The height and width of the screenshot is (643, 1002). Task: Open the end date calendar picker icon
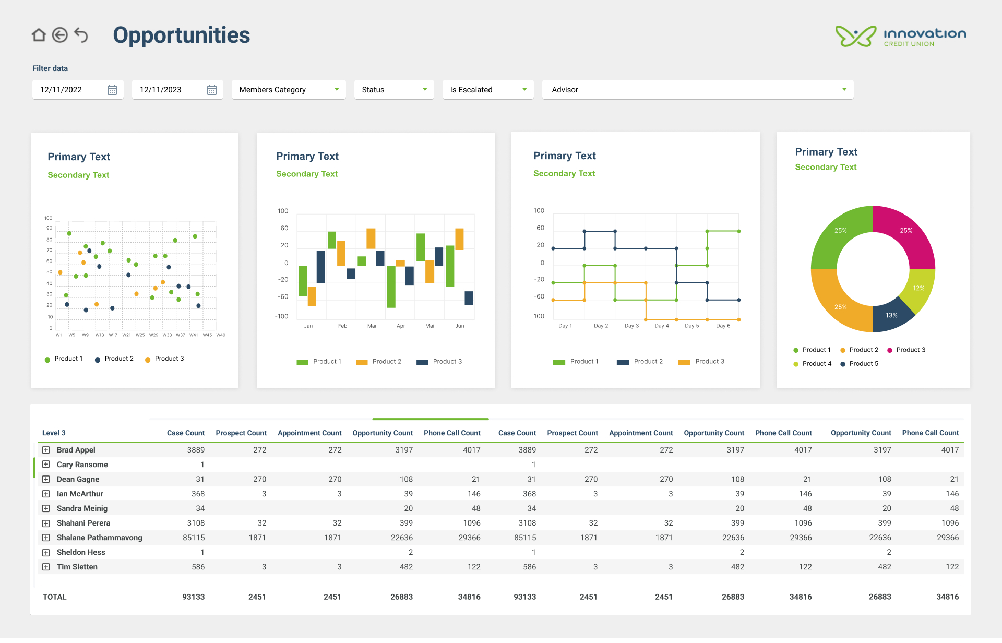tap(212, 90)
